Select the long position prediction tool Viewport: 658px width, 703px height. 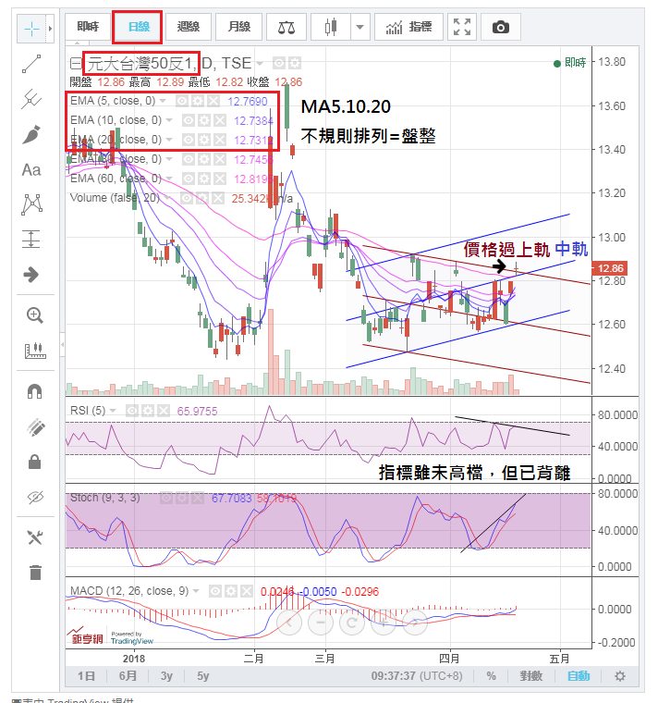tap(31, 239)
